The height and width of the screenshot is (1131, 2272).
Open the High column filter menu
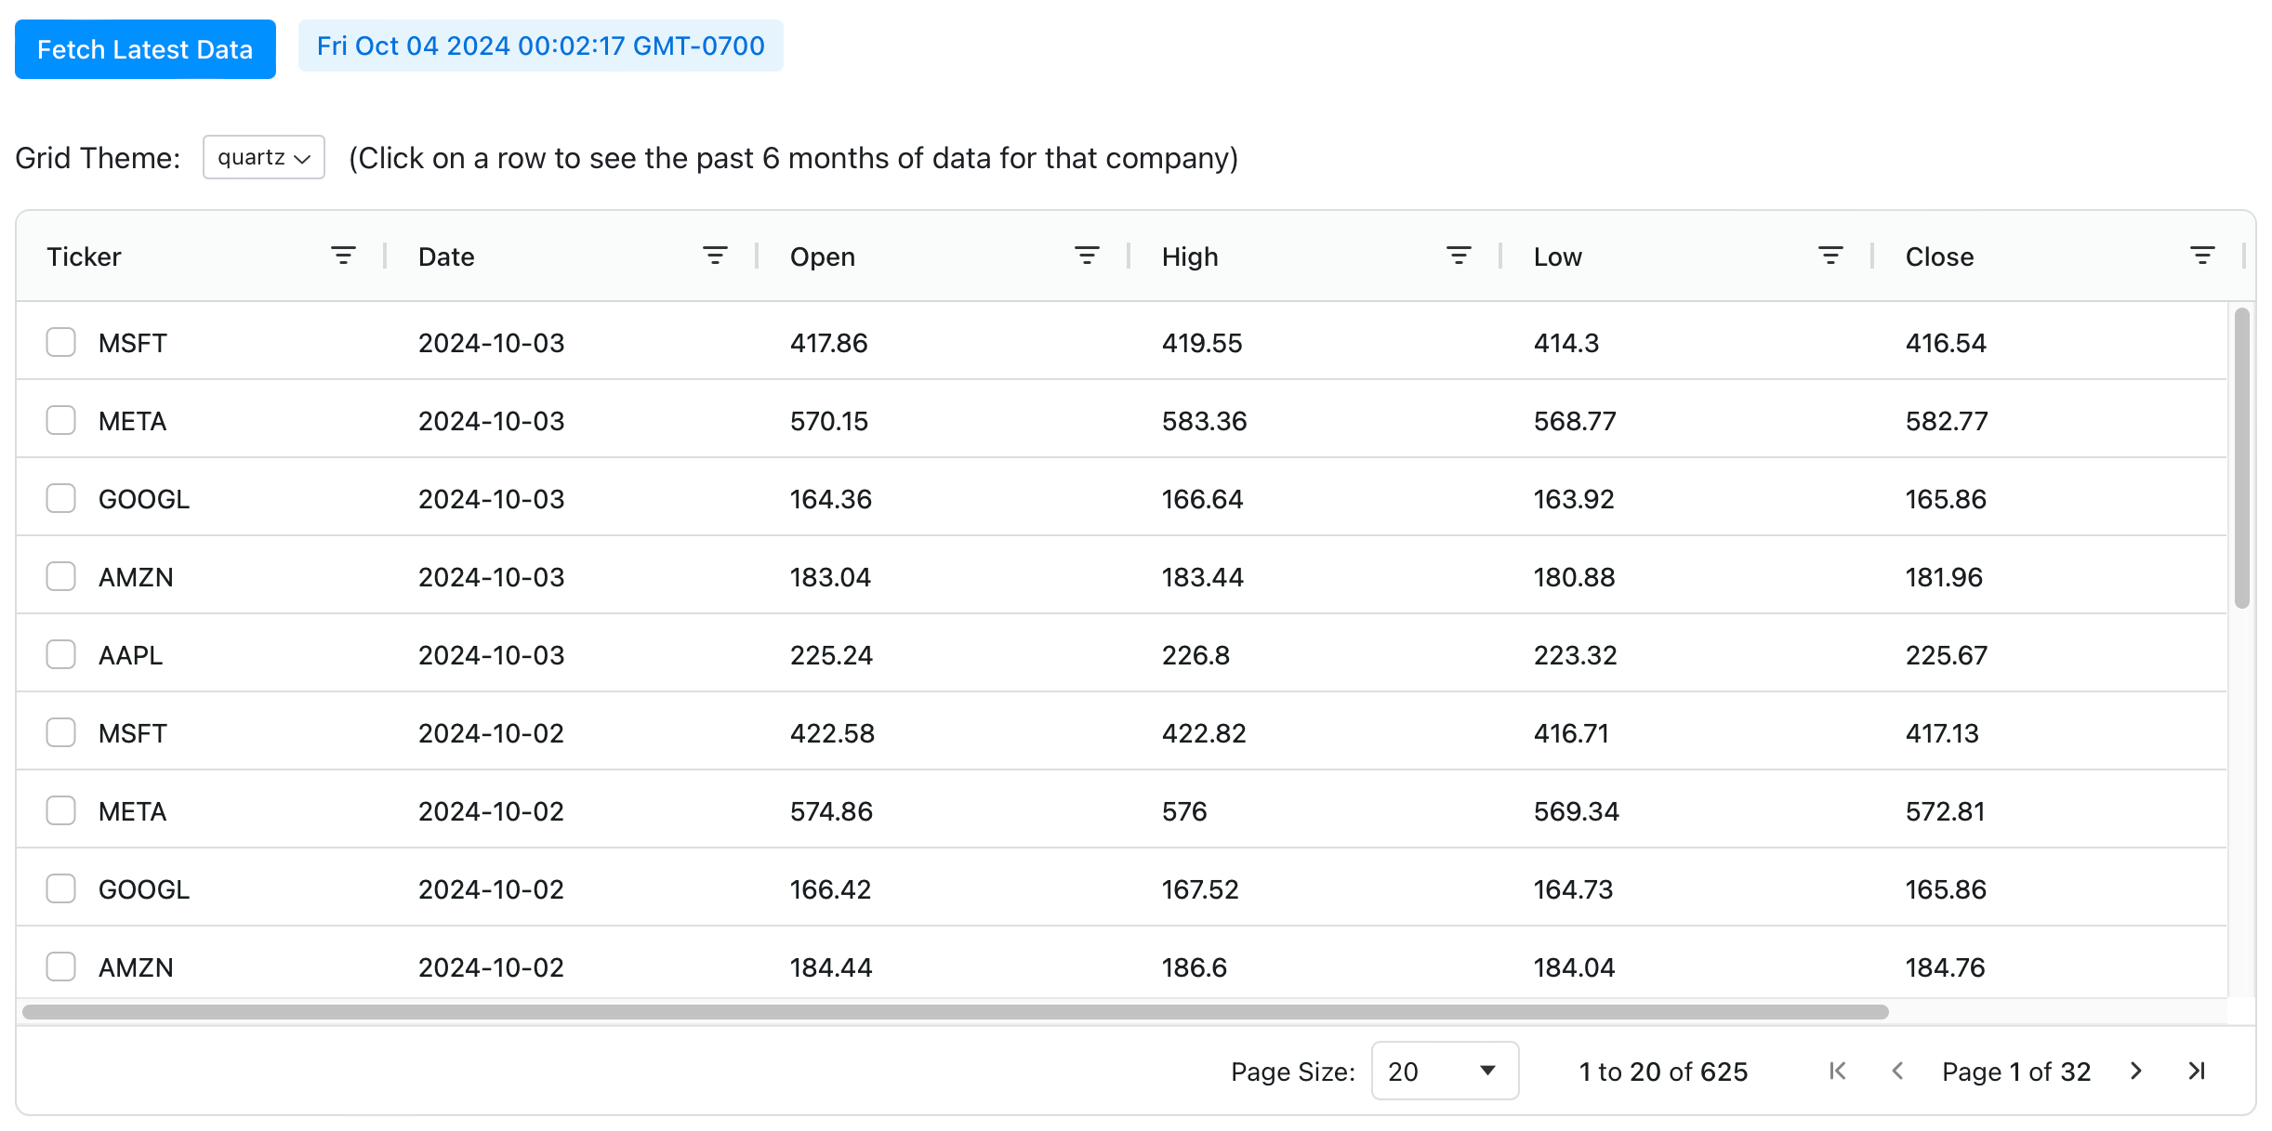point(1459,256)
